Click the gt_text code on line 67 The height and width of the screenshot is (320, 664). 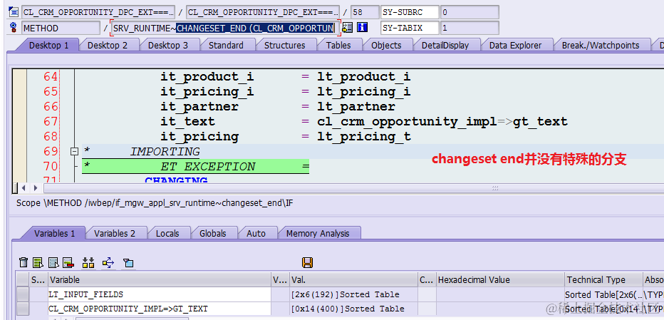(x=540, y=122)
